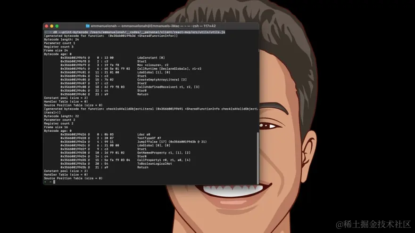The height and width of the screenshot is (233, 415).
Task: Click the 'Frame size 16' line
Action: pos(56,127)
